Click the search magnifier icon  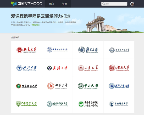pyautogui.click(x=104, y=4)
